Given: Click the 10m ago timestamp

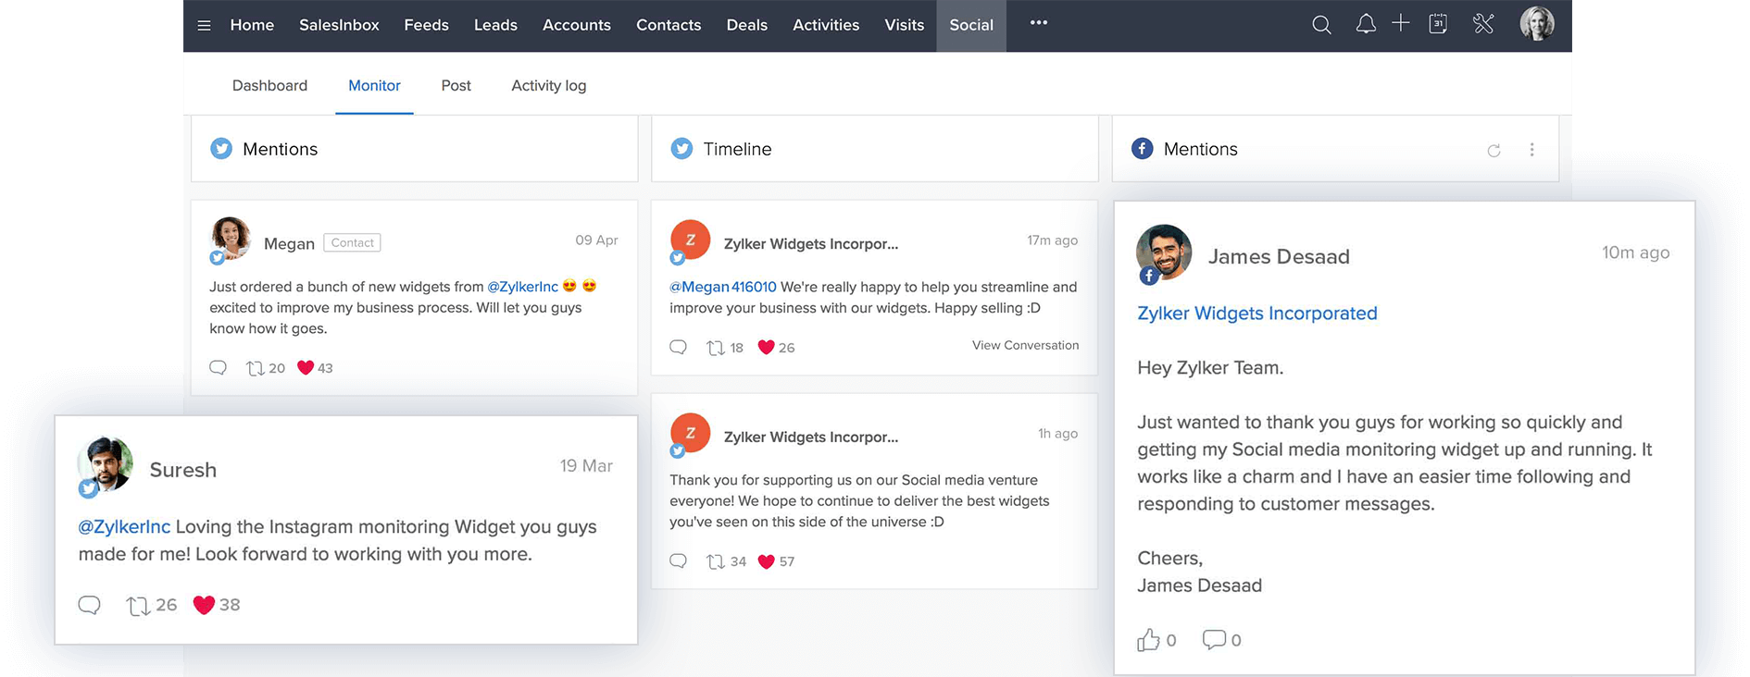Looking at the screenshot, I should click(1636, 252).
